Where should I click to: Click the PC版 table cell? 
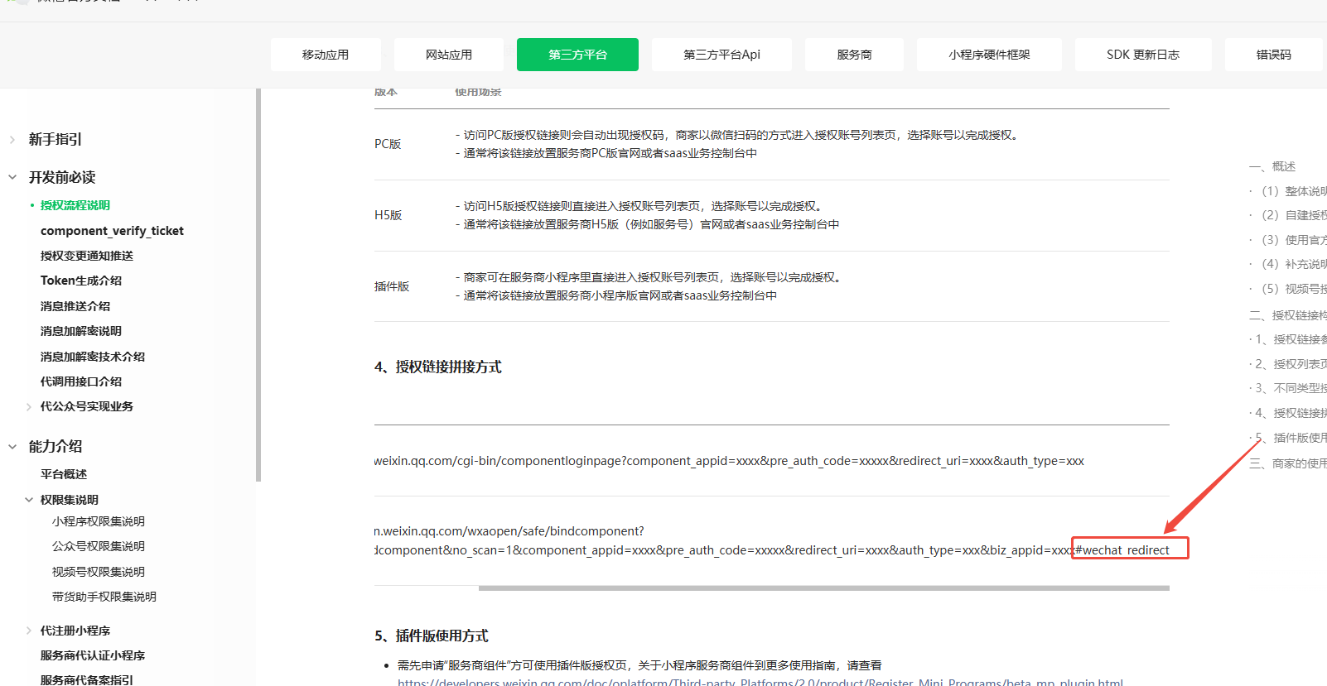[388, 144]
